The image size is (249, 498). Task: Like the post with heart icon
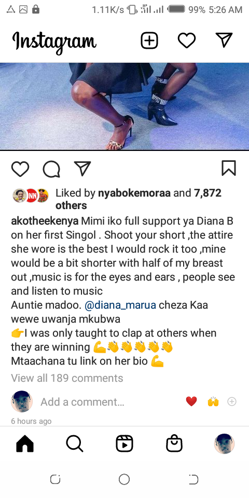pos(20,169)
